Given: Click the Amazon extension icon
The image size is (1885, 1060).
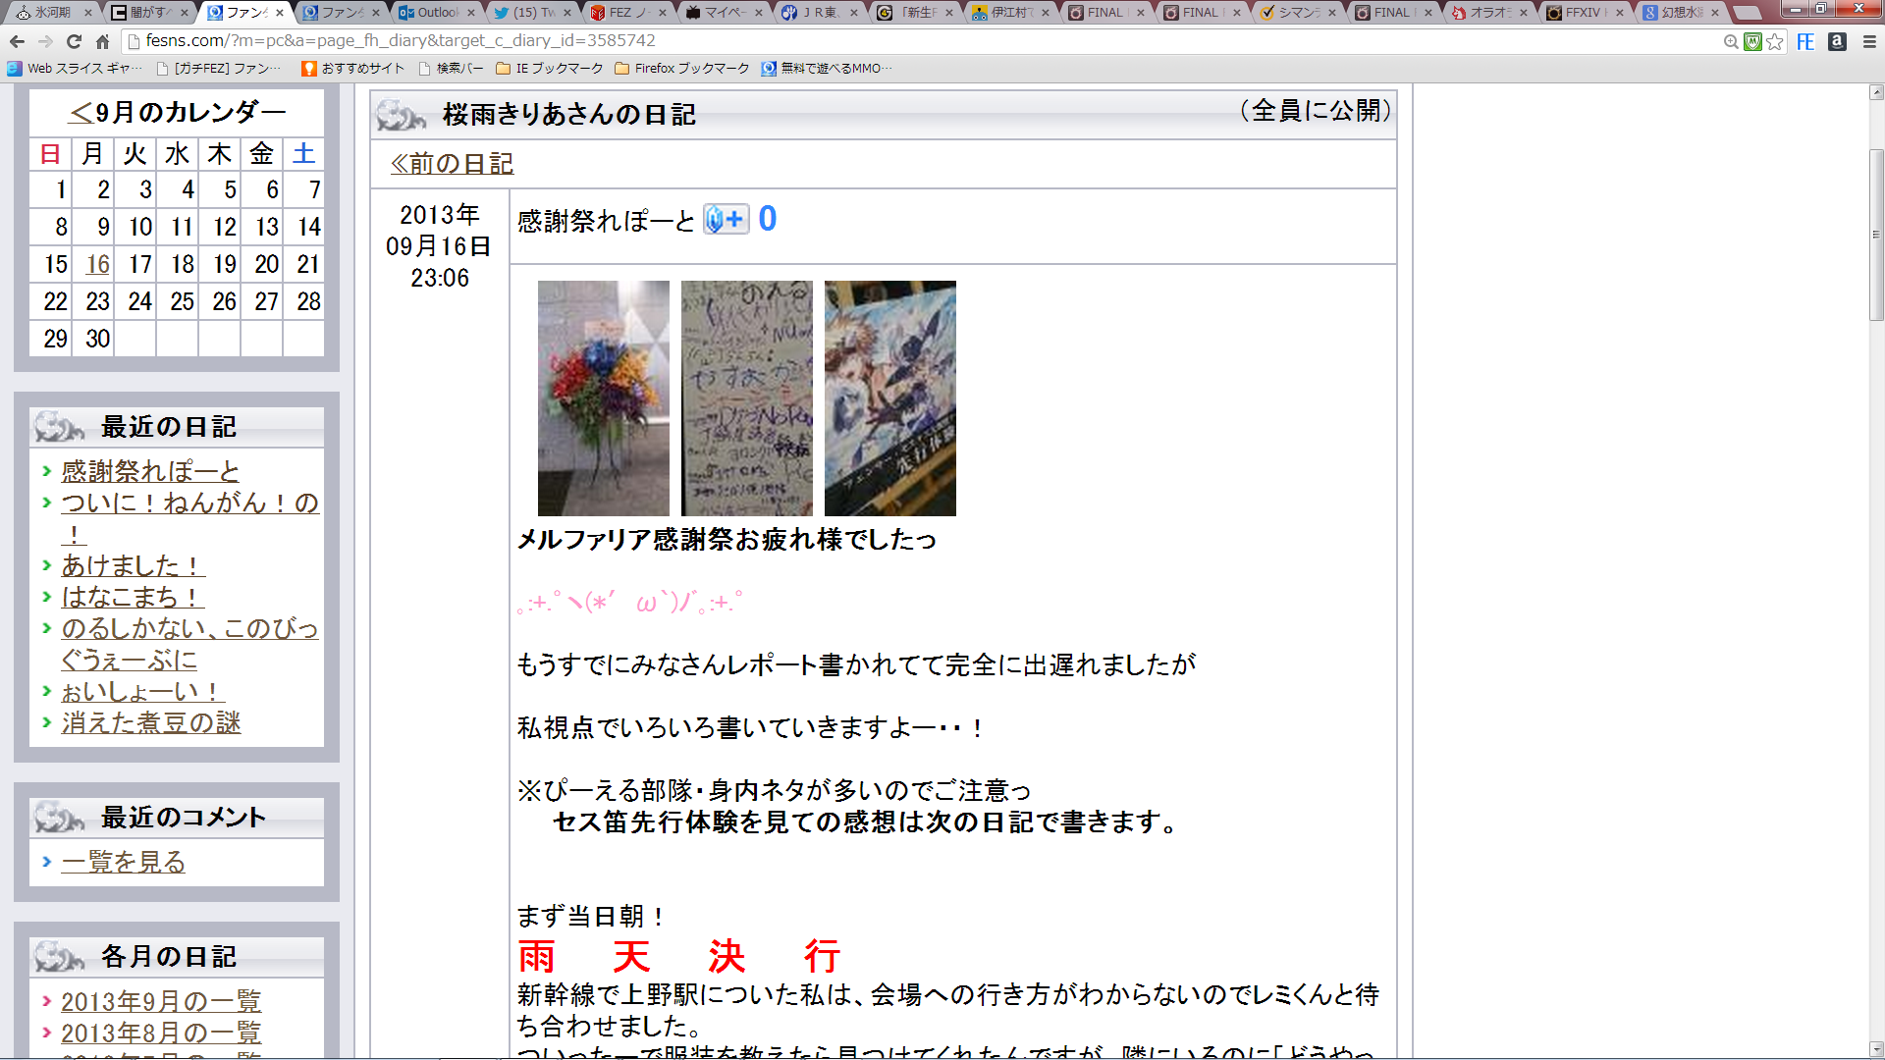Looking at the screenshot, I should 1837,41.
